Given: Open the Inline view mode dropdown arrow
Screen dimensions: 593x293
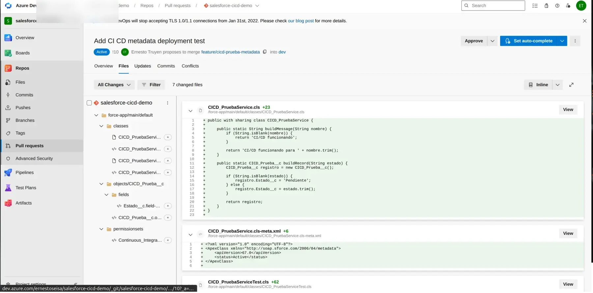Looking at the screenshot, I should click(x=557, y=85).
